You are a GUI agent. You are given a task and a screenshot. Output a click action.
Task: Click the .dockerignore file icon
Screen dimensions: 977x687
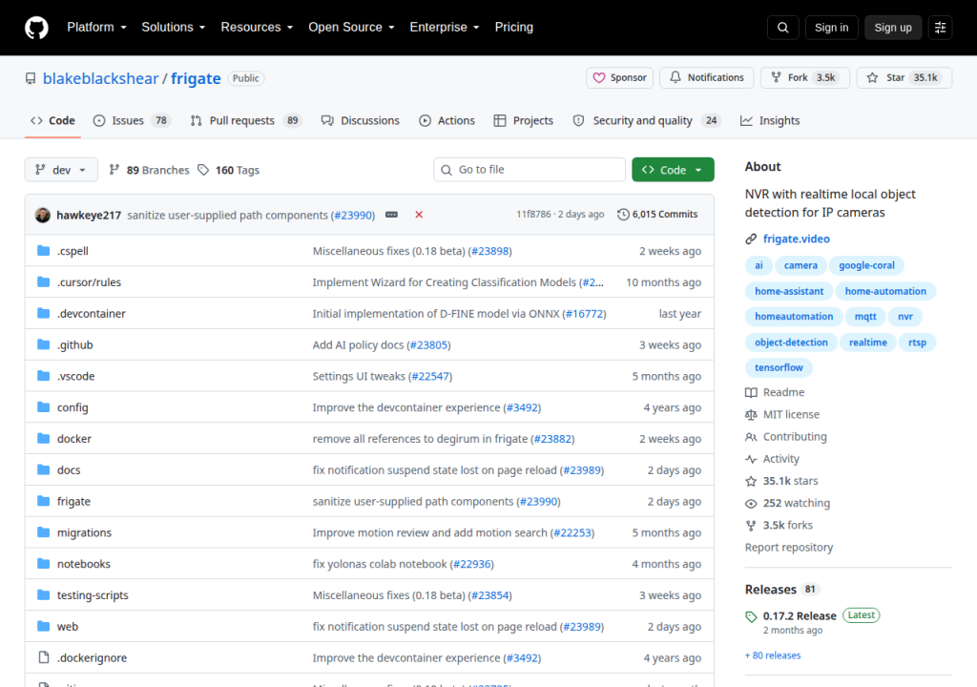[43, 657]
